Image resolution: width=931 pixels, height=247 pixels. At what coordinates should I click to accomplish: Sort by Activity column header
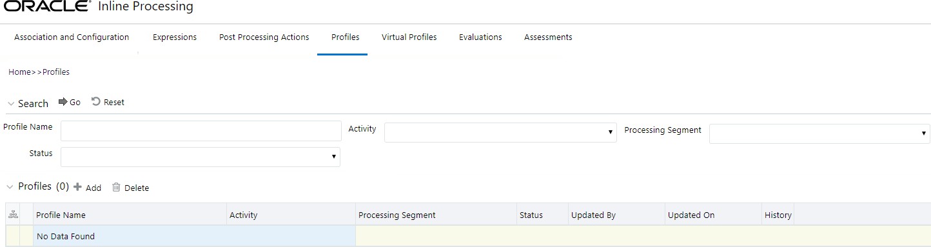point(244,215)
